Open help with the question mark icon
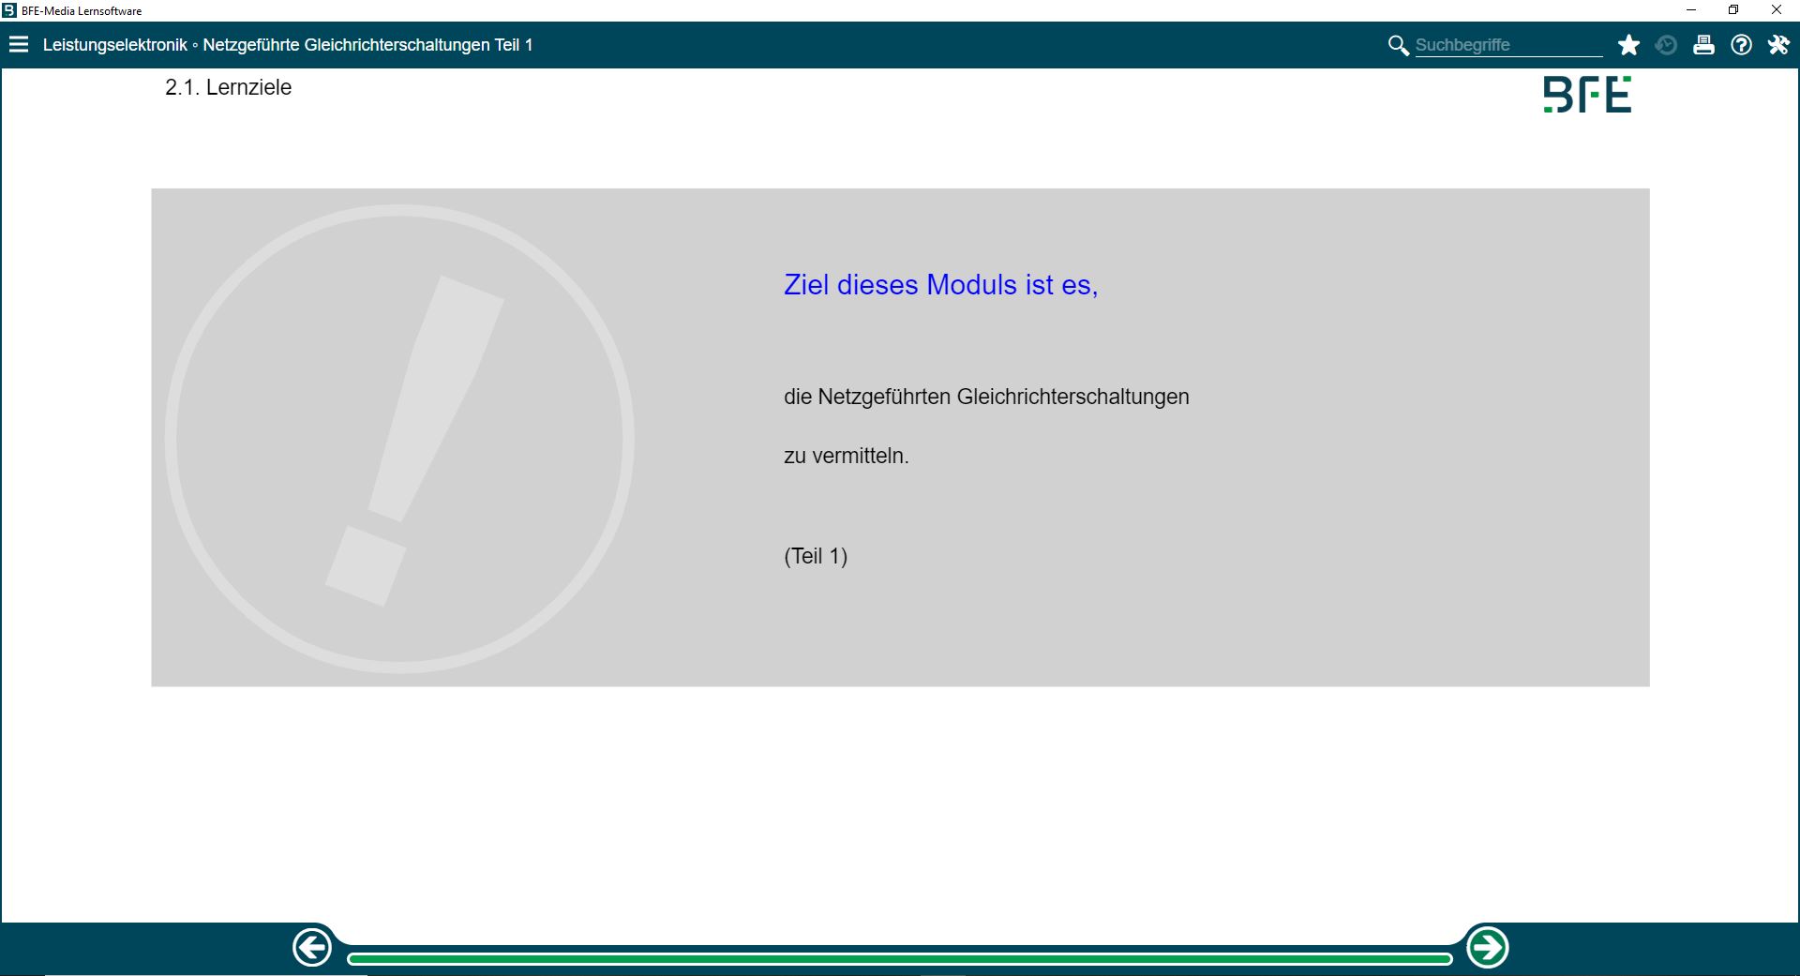The width and height of the screenshot is (1800, 976). coord(1741,45)
